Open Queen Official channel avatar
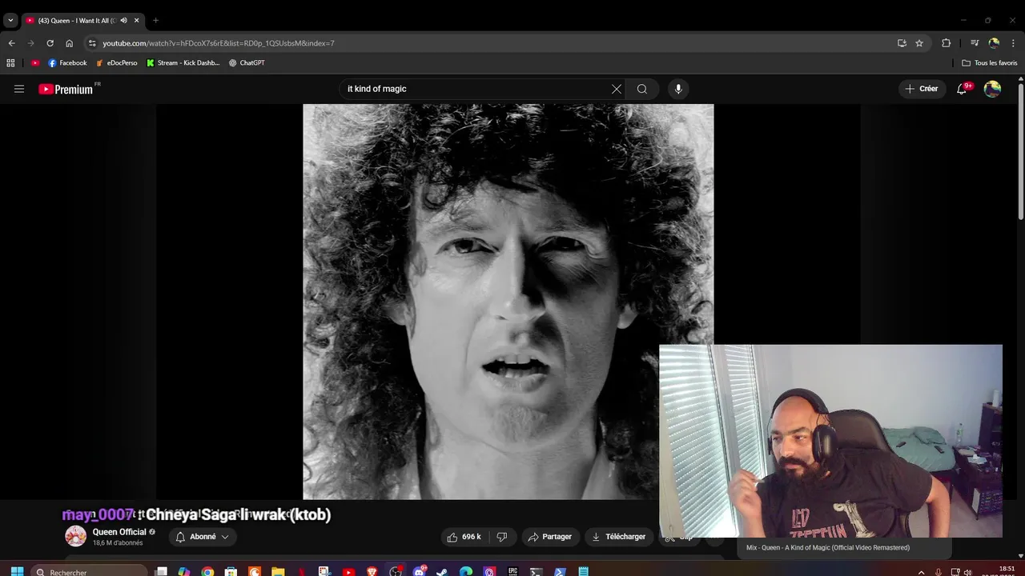The height and width of the screenshot is (576, 1025). click(x=75, y=537)
